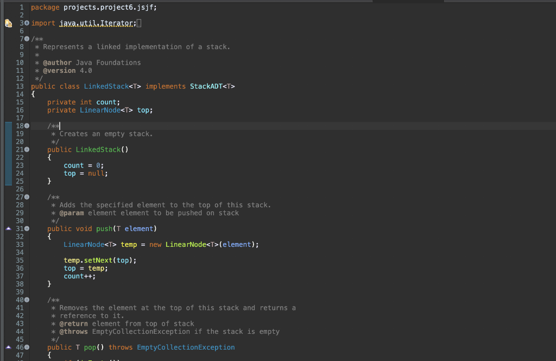Click the count++ statement
Screen dimensions: 556x361
[x=80, y=276]
